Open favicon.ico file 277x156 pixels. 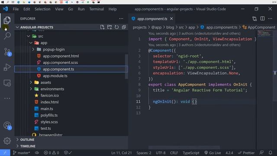(50, 95)
